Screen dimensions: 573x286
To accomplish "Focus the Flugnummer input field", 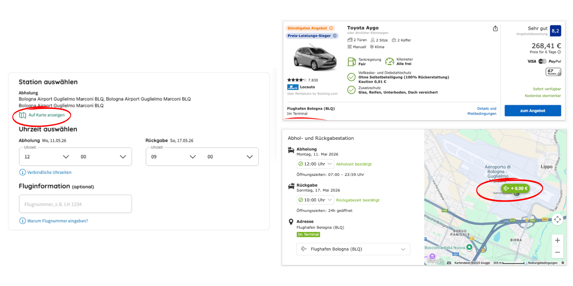I will click(75, 204).
